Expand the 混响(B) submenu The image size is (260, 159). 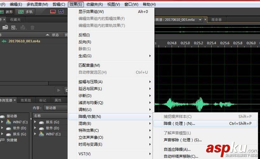[x=111, y=123]
